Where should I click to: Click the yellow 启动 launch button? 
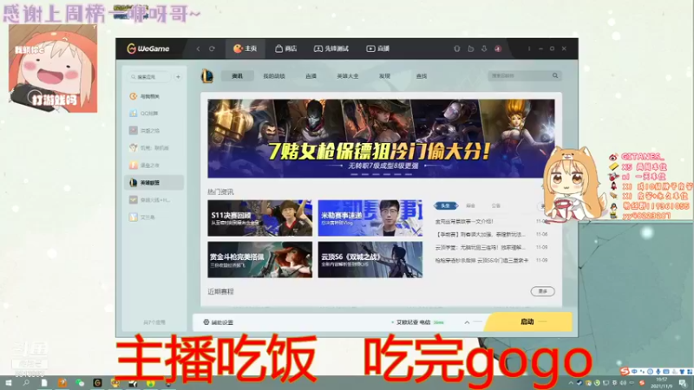pyautogui.click(x=528, y=322)
